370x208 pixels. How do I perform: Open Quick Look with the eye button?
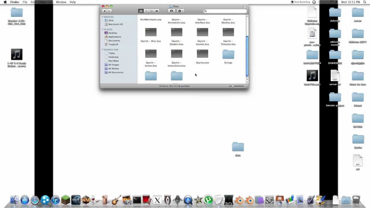click(171, 11)
